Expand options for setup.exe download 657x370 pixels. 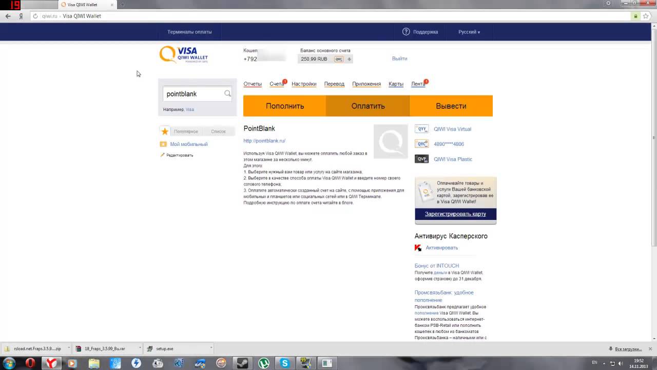[211, 348]
